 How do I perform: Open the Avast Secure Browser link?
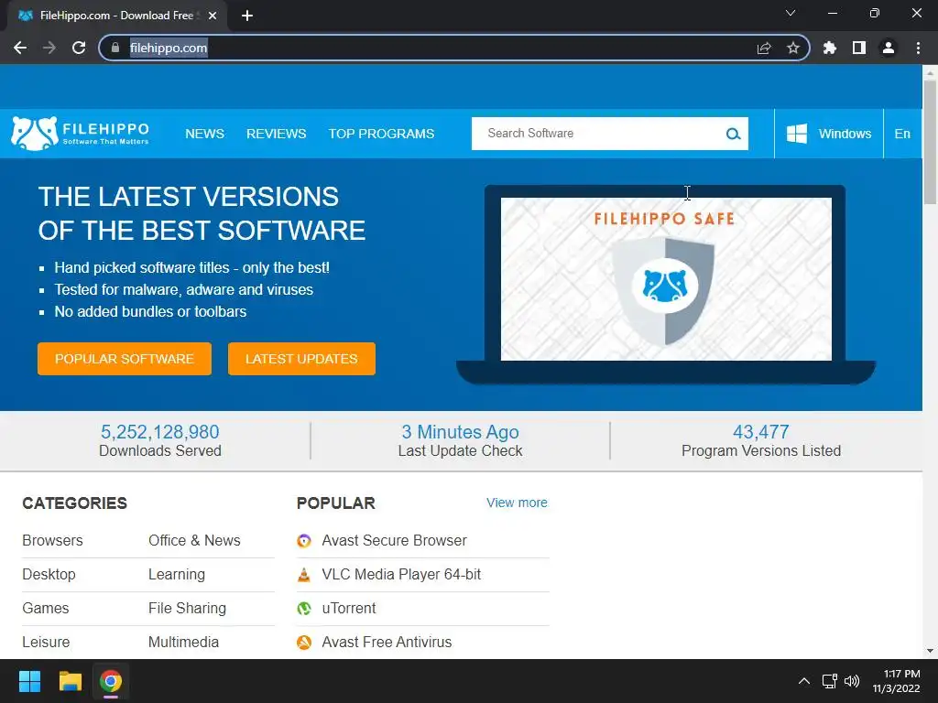click(x=394, y=540)
